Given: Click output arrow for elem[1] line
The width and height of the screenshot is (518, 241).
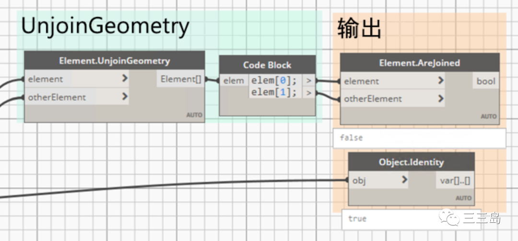Looking at the screenshot, I should [x=308, y=93].
